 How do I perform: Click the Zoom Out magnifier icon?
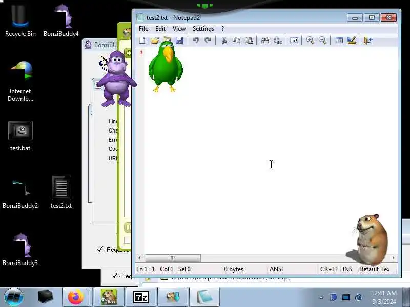click(323, 40)
